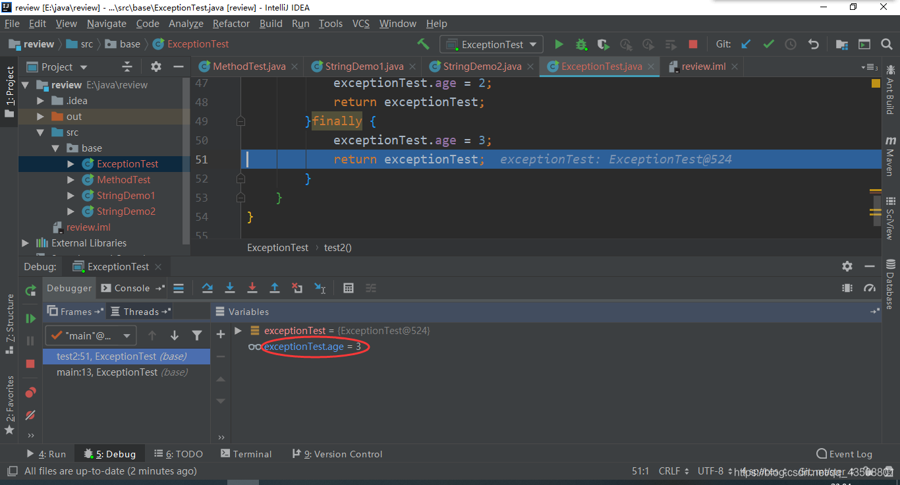Commit changes with the green checkmark
This screenshot has height=485, width=900.
tap(768, 44)
